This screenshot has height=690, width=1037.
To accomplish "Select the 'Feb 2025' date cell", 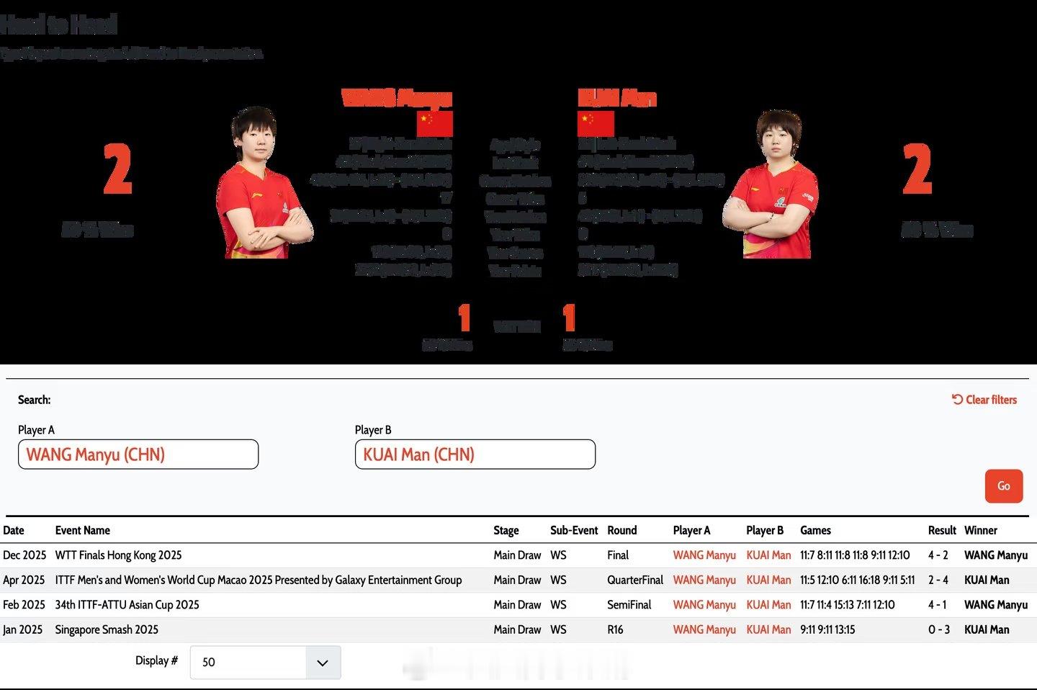I will tap(24, 605).
